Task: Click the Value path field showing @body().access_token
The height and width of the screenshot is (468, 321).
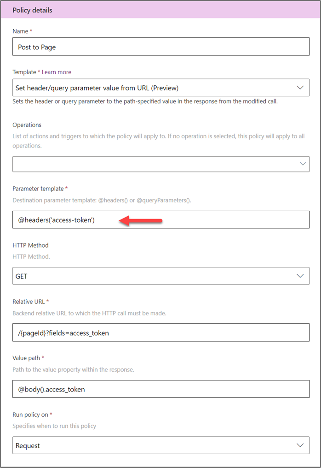Action: click(x=161, y=389)
